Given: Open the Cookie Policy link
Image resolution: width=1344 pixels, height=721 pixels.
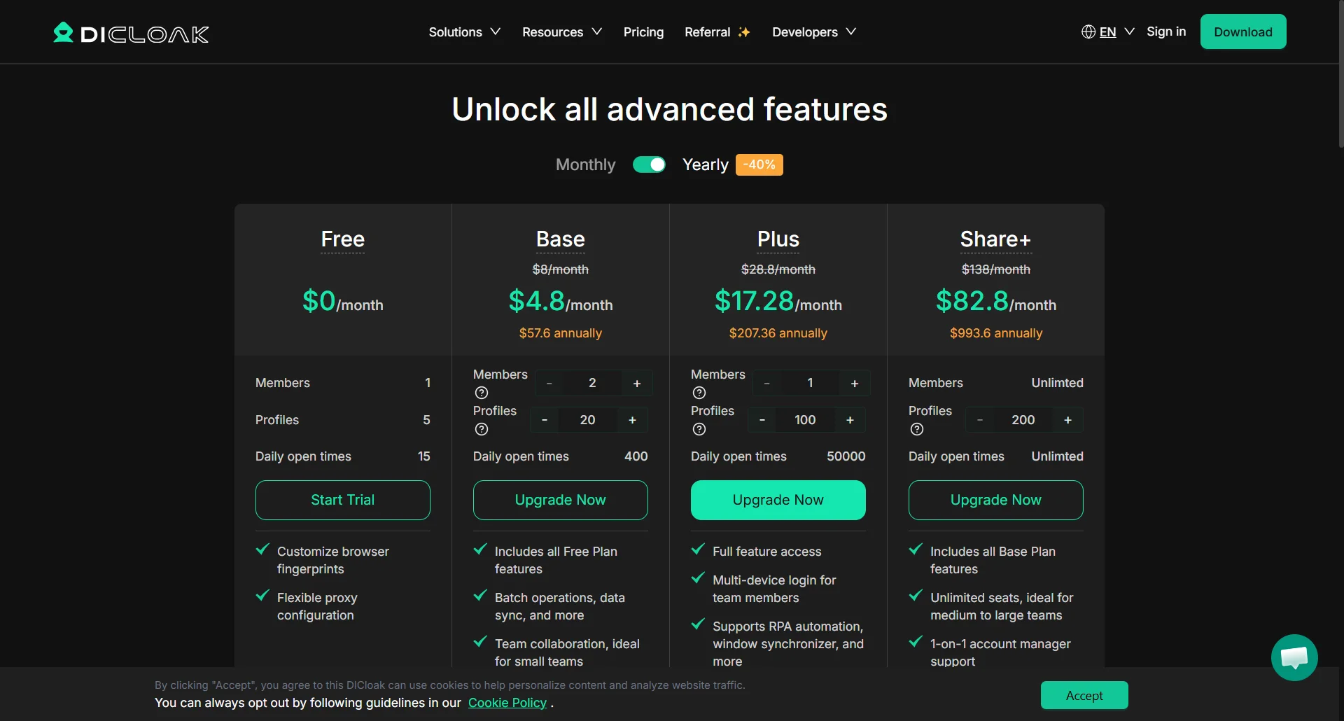Looking at the screenshot, I should (x=507, y=703).
